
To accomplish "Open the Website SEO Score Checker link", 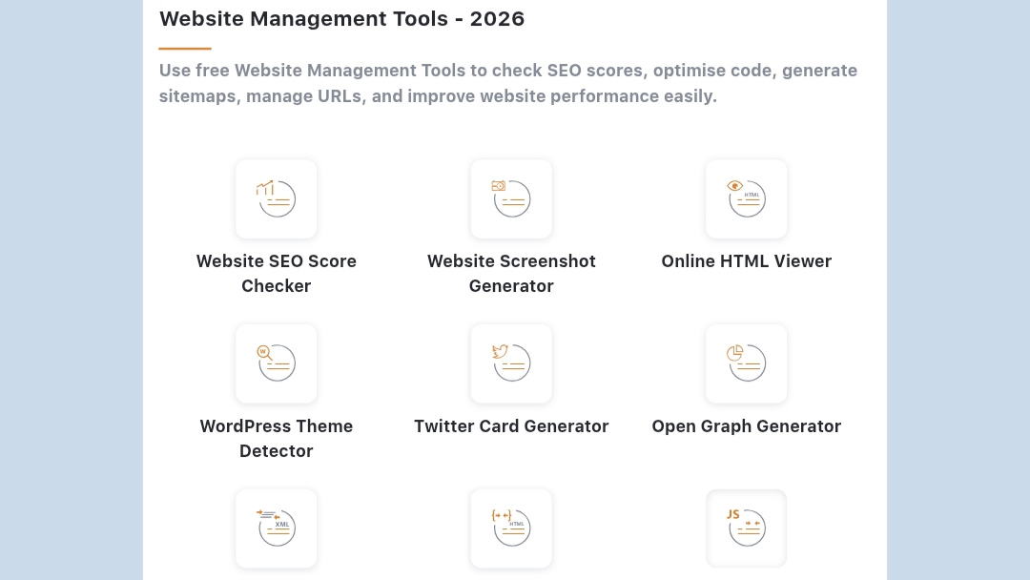I will point(276,273).
